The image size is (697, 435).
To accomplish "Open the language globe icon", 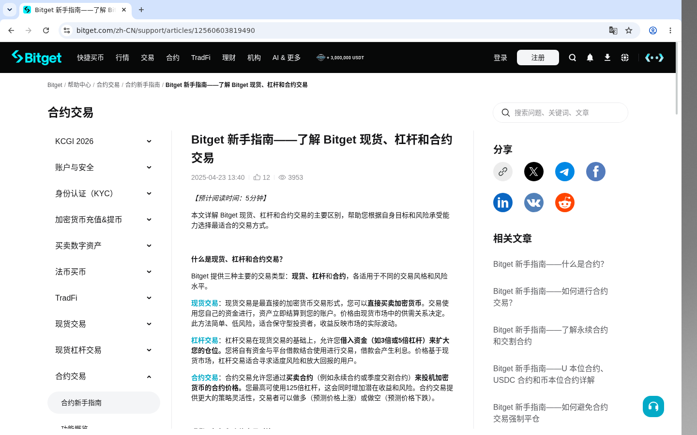I will pyautogui.click(x=625, y=58).
